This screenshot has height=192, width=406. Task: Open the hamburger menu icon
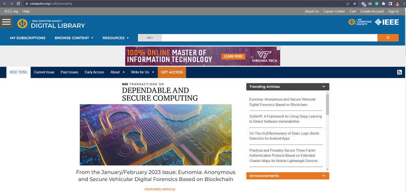click(x=6, y=22)
